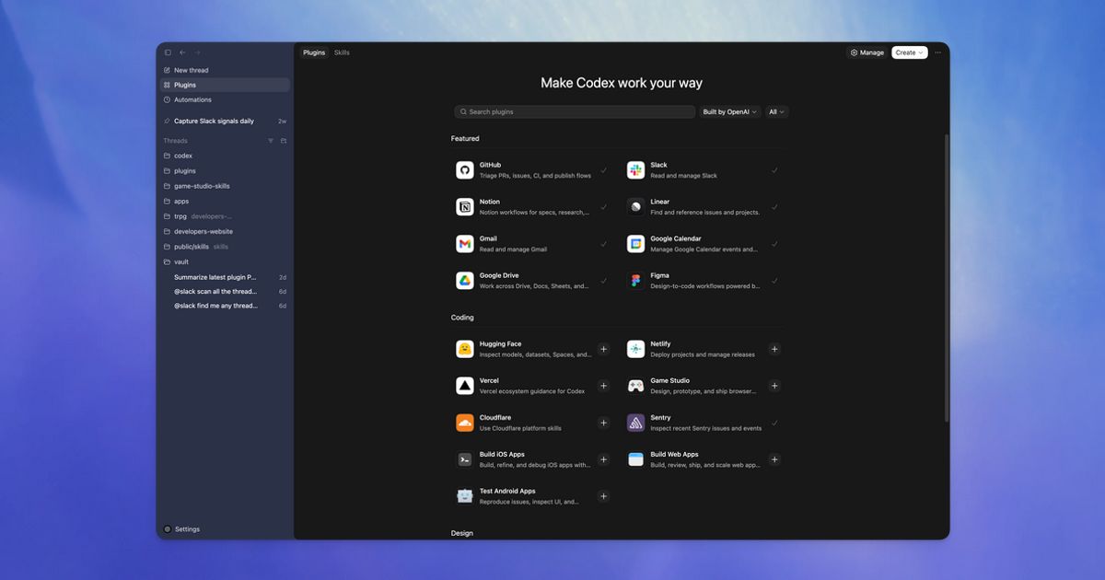1105x580 pixels.
Task: Click the Sentry plugin icon
Action: tap(636, 423)
